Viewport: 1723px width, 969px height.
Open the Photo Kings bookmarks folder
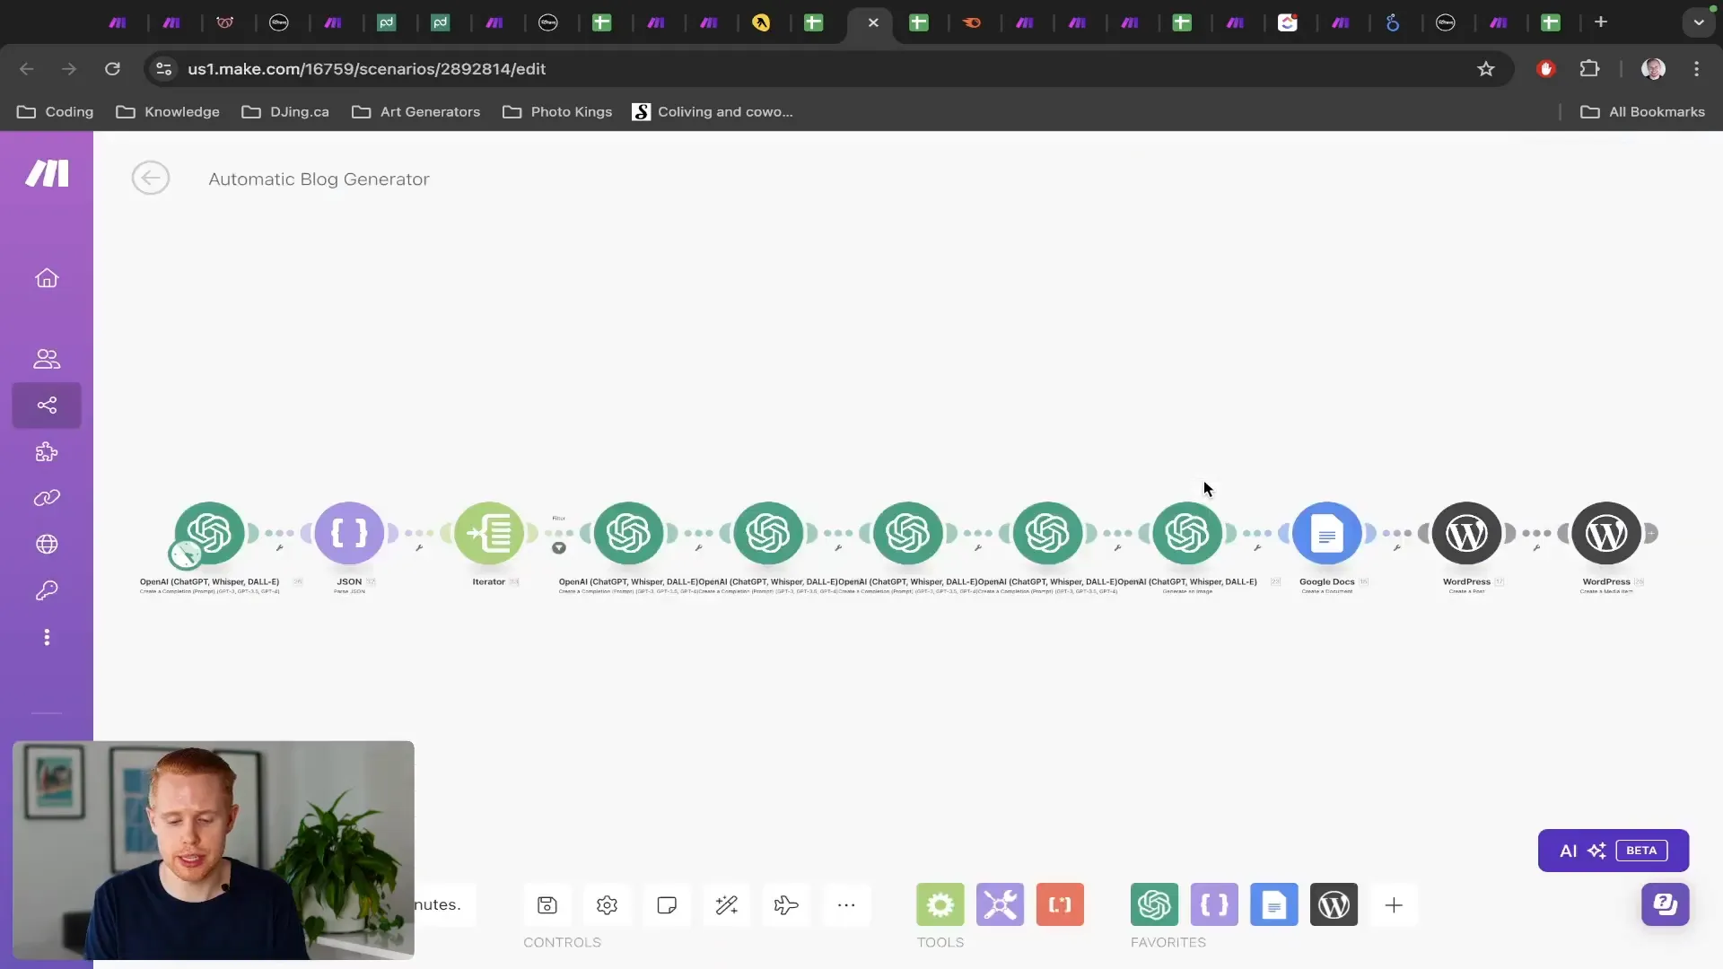pyautogui.click(x=557, y=112)
